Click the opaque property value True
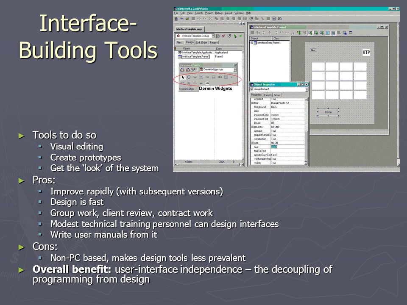Image resolution: width=407 pixels, height=305 pixels. (x=273, y=131)
